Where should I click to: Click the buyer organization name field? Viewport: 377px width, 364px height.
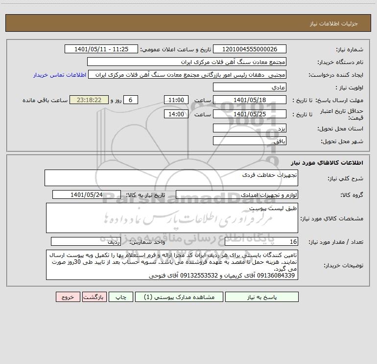click(x=187, y=62)
